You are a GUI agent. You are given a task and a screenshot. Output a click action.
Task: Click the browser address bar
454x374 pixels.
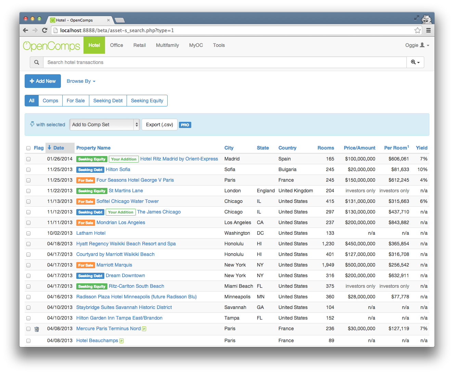236,30
